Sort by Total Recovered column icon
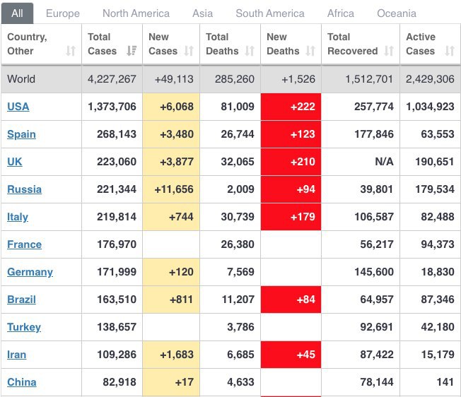This screenshot has height=397, width=461. coord(389,51)
